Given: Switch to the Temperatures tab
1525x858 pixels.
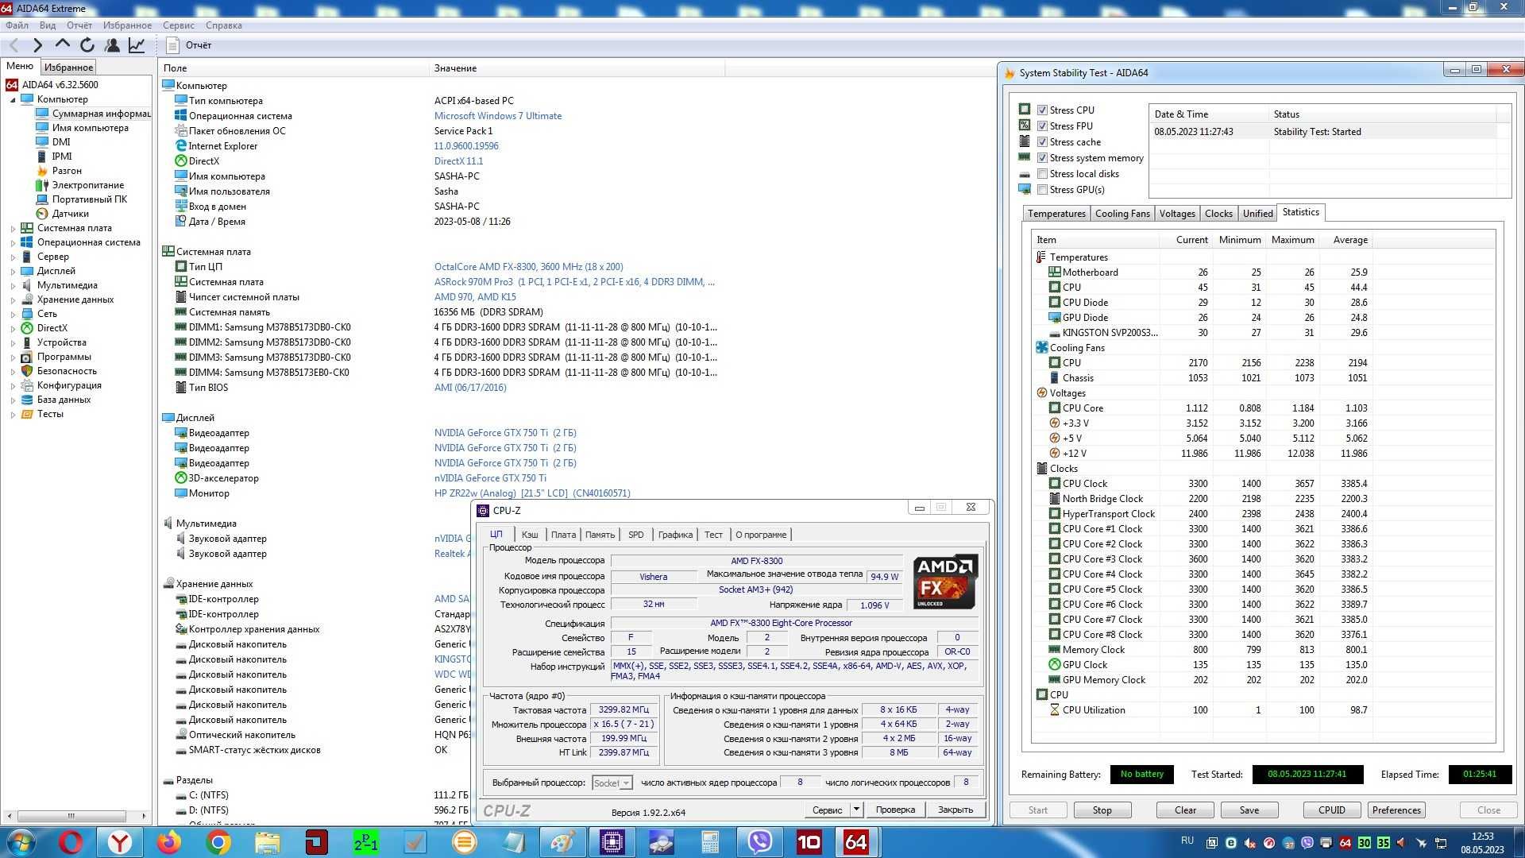Looking at the screenshot, I should tap(1056, 214).
